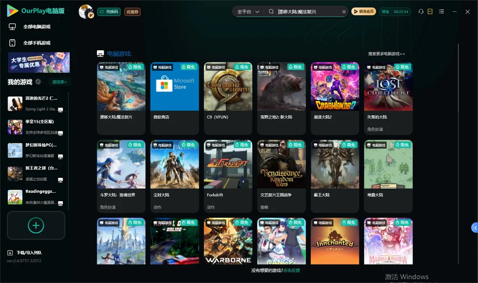Expand the blue side panel arrow

coord(475,228)
